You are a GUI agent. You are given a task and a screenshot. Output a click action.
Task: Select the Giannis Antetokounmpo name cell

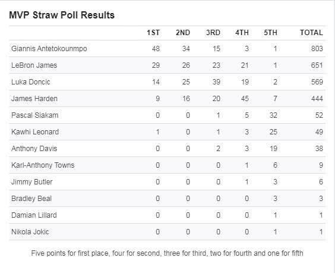click(49, 49)
